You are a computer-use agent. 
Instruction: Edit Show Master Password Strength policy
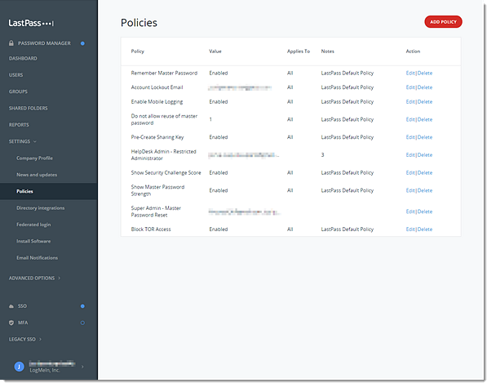tap(410, 190)
